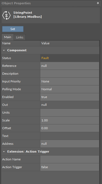This screenshot has width=102, height=184.
Task: Edit the Offset value 0.00
Action: coord(70,128)
